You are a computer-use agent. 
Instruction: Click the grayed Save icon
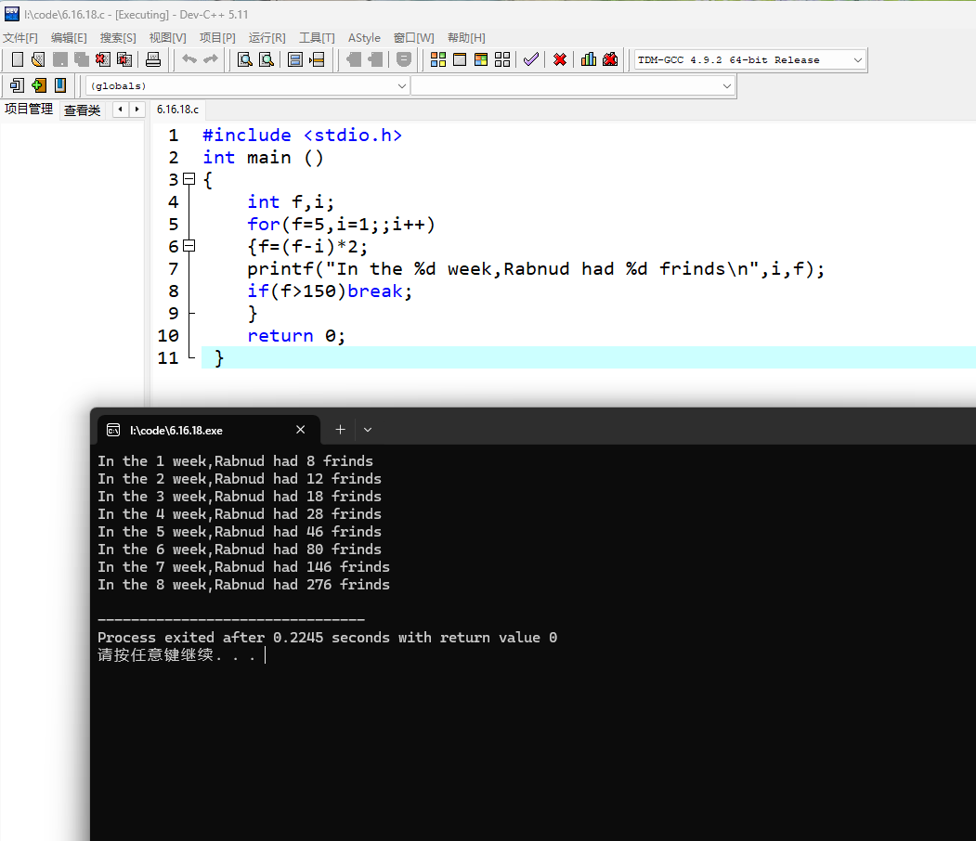[59, 59]
